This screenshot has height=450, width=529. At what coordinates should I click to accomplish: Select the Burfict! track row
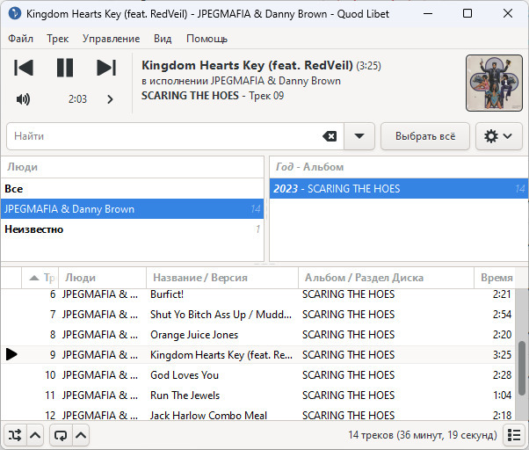point(257,294)
